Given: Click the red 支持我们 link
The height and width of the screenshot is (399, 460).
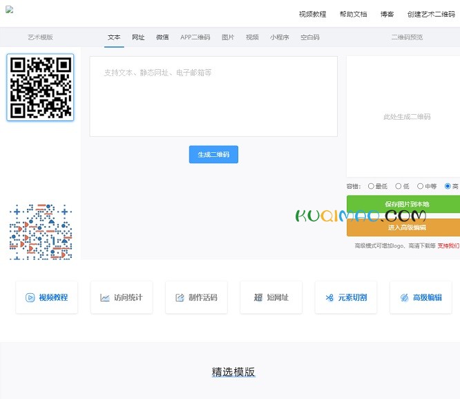Looking at the screenshot, I should click(x=448, y=245).
